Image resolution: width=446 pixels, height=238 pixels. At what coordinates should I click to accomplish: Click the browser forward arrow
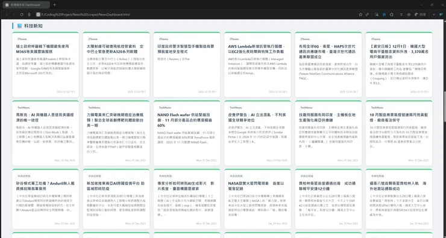[14, 14]
